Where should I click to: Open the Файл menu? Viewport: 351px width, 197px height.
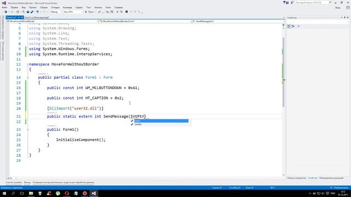[x=4, y=7]
